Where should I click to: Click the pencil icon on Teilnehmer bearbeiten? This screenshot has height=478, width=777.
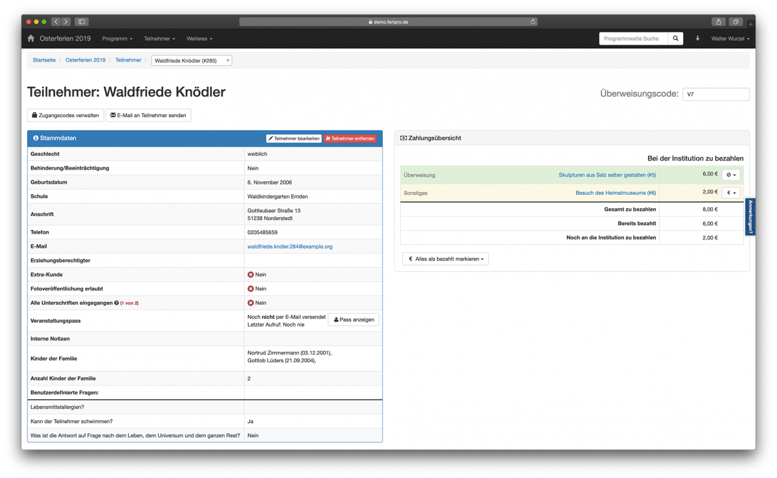[x=272, y=138]
